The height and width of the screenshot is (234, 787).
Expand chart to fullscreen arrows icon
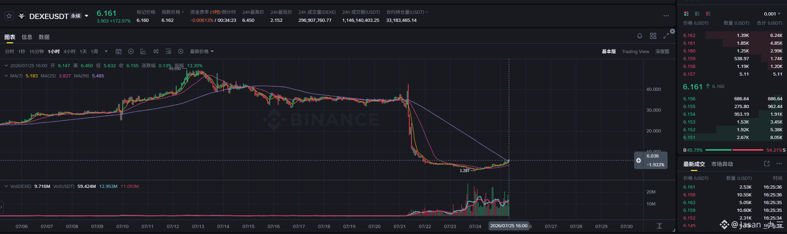(666, 36)
